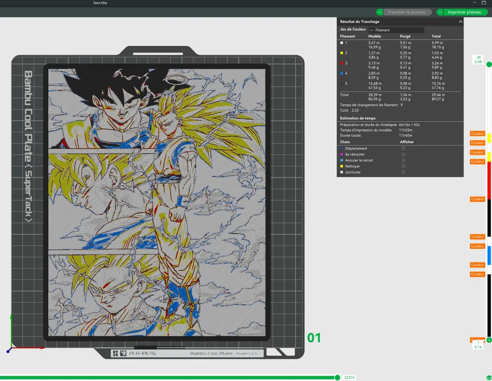This screenshot has width=492, height=381.
Task: Click the Sans titre window title
Action: click(x=100, y=3)
